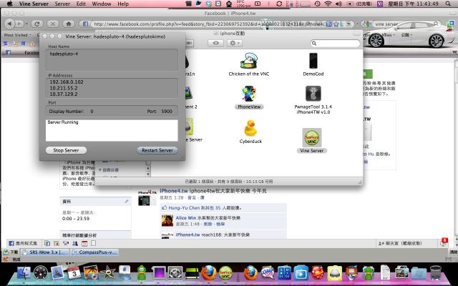Open iCal calendar icon in Dock

point(74,273)
